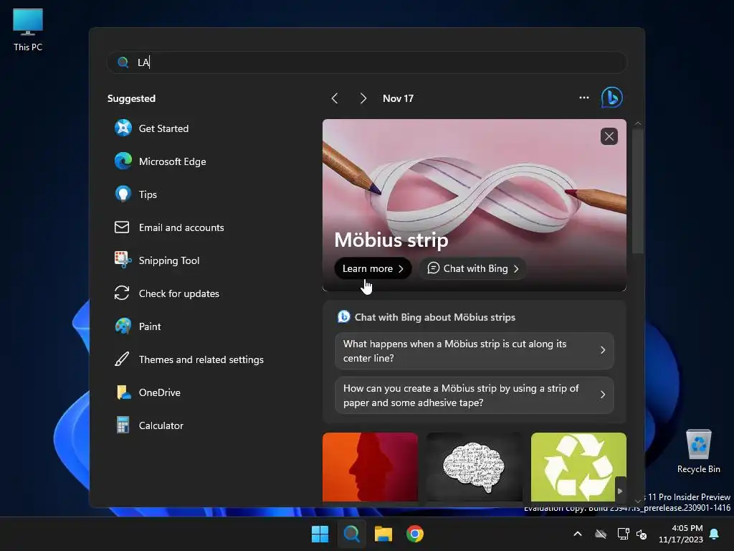The width and height of the screenshot is (734, 551).
Task: Click the scrollbar thumb in the highlights panel
Action: tap(638, 190)
